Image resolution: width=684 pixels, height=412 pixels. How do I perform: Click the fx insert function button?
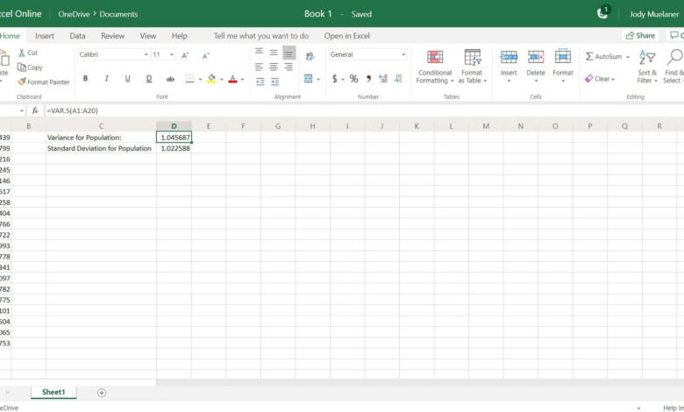pos(35,110)
